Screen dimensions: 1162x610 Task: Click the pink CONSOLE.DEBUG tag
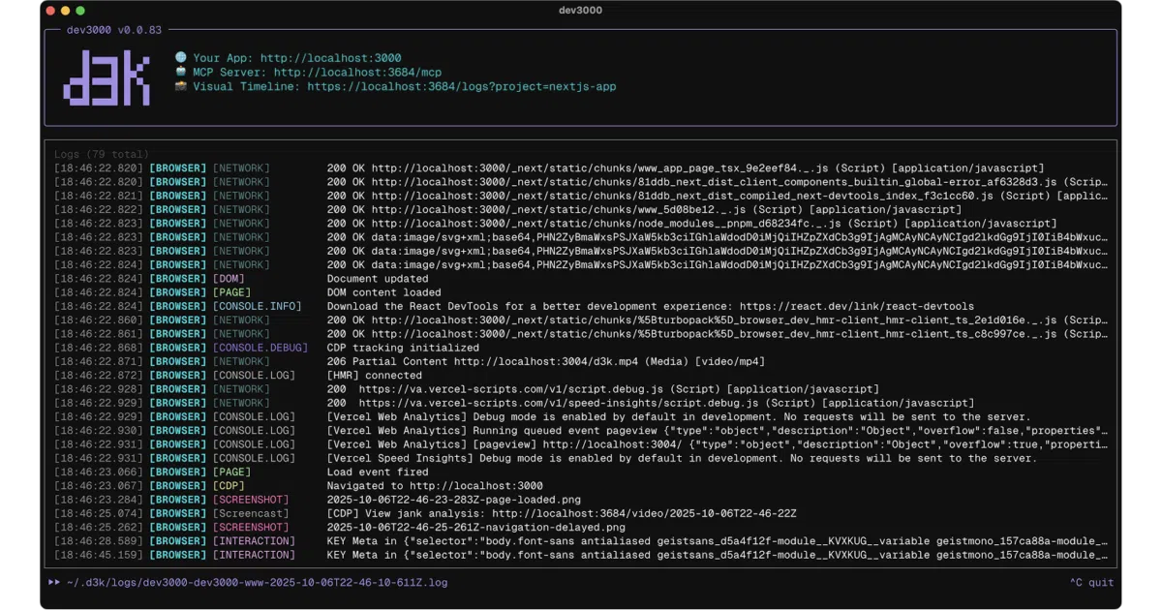click(260, 348)
